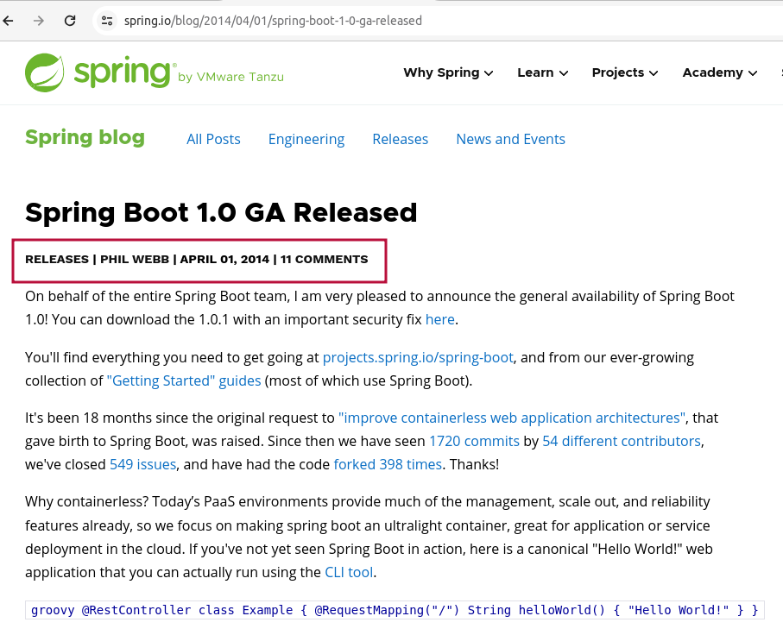Go to All Posts blog tab
This screenshot has height=635, width=783.
coord(213,139)
